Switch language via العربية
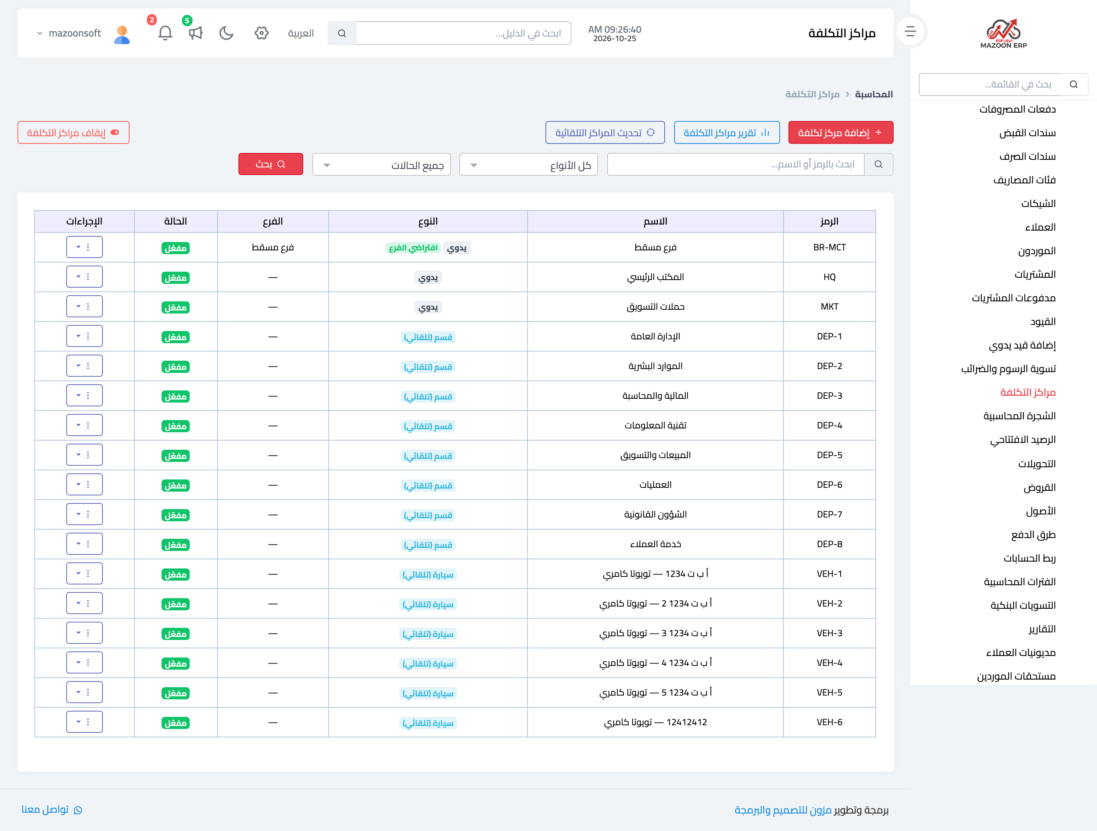The image size is (1097, 831). (x=301, y=33)
